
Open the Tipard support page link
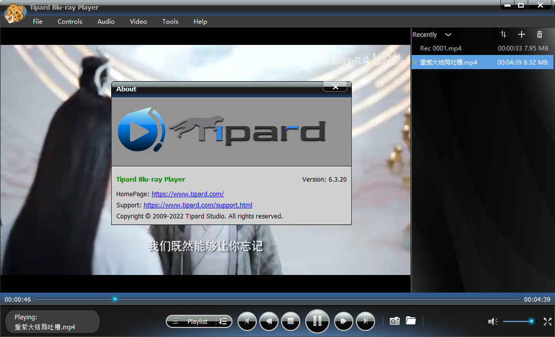pyautogui.click(x=198, y=205)
